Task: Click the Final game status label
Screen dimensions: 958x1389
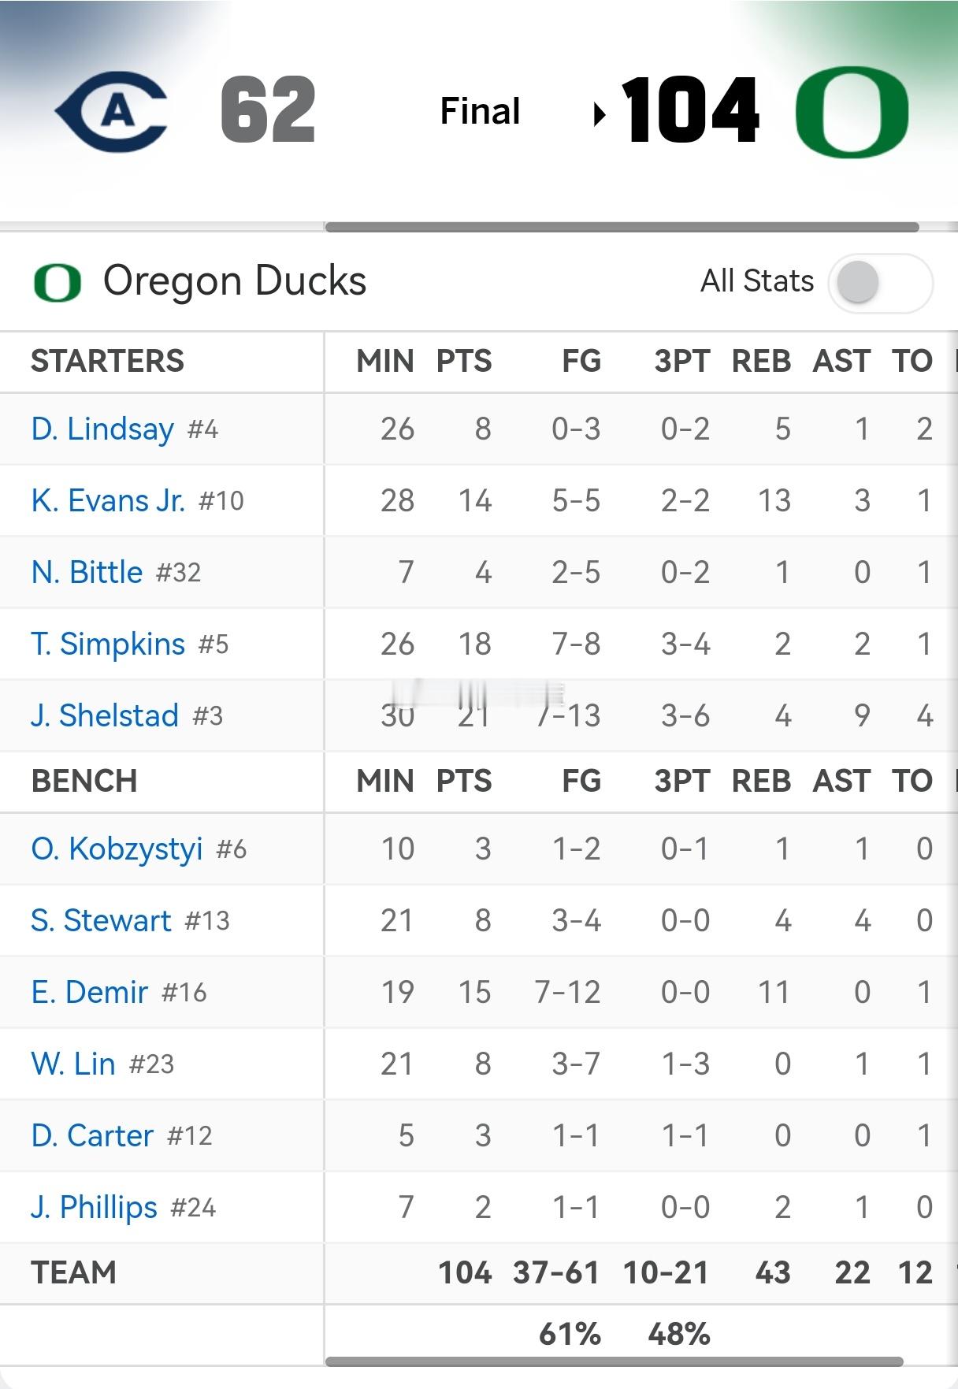Action: tap(480, 111)
